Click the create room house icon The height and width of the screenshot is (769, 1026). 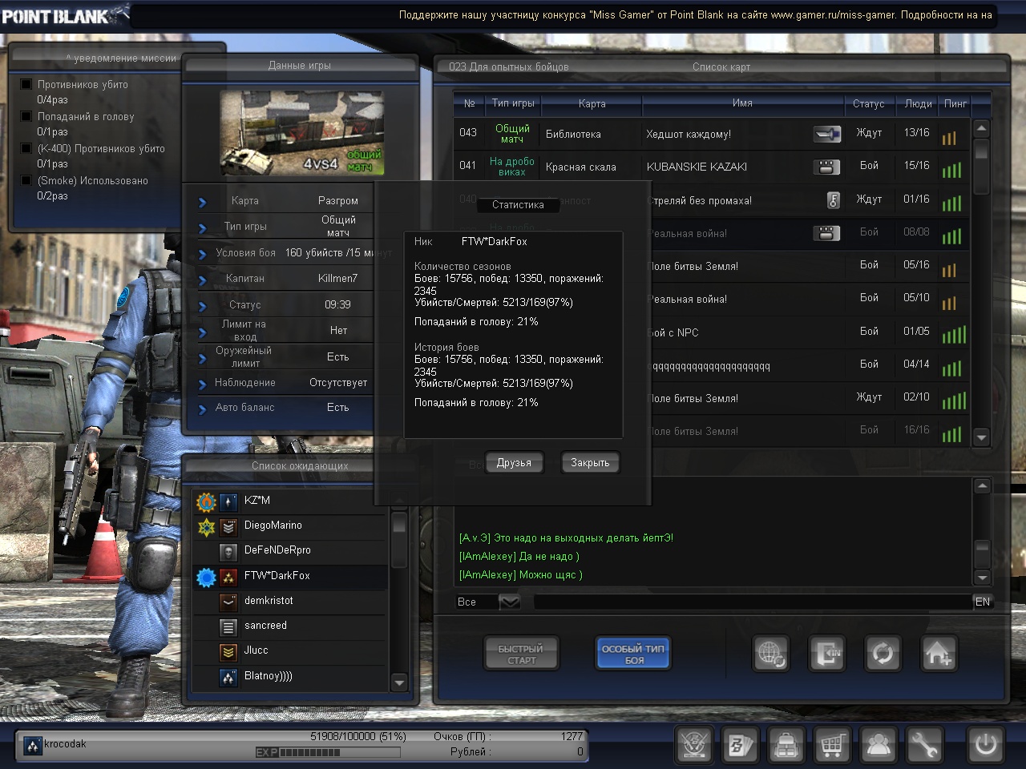pyautogui.click(x=939, y=654)
